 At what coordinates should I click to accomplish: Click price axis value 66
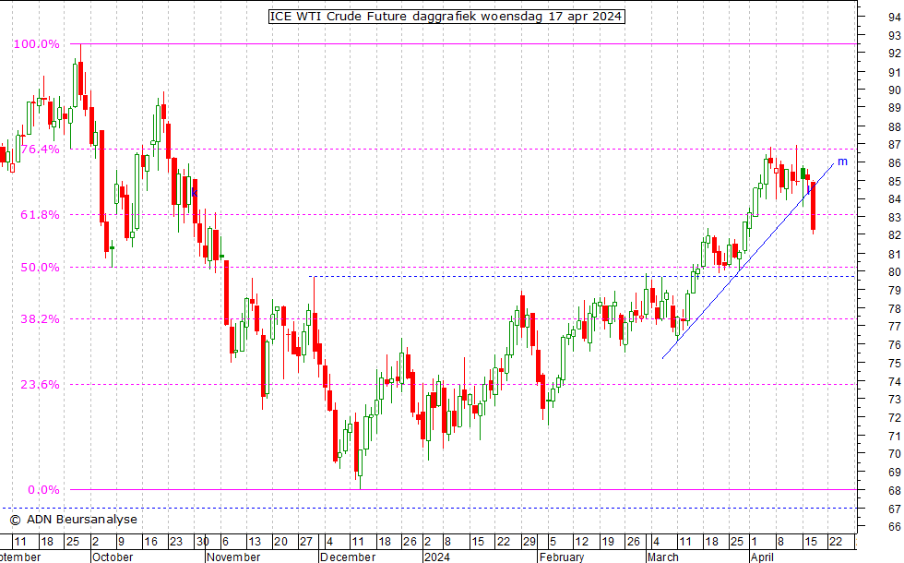coord(894,527)
